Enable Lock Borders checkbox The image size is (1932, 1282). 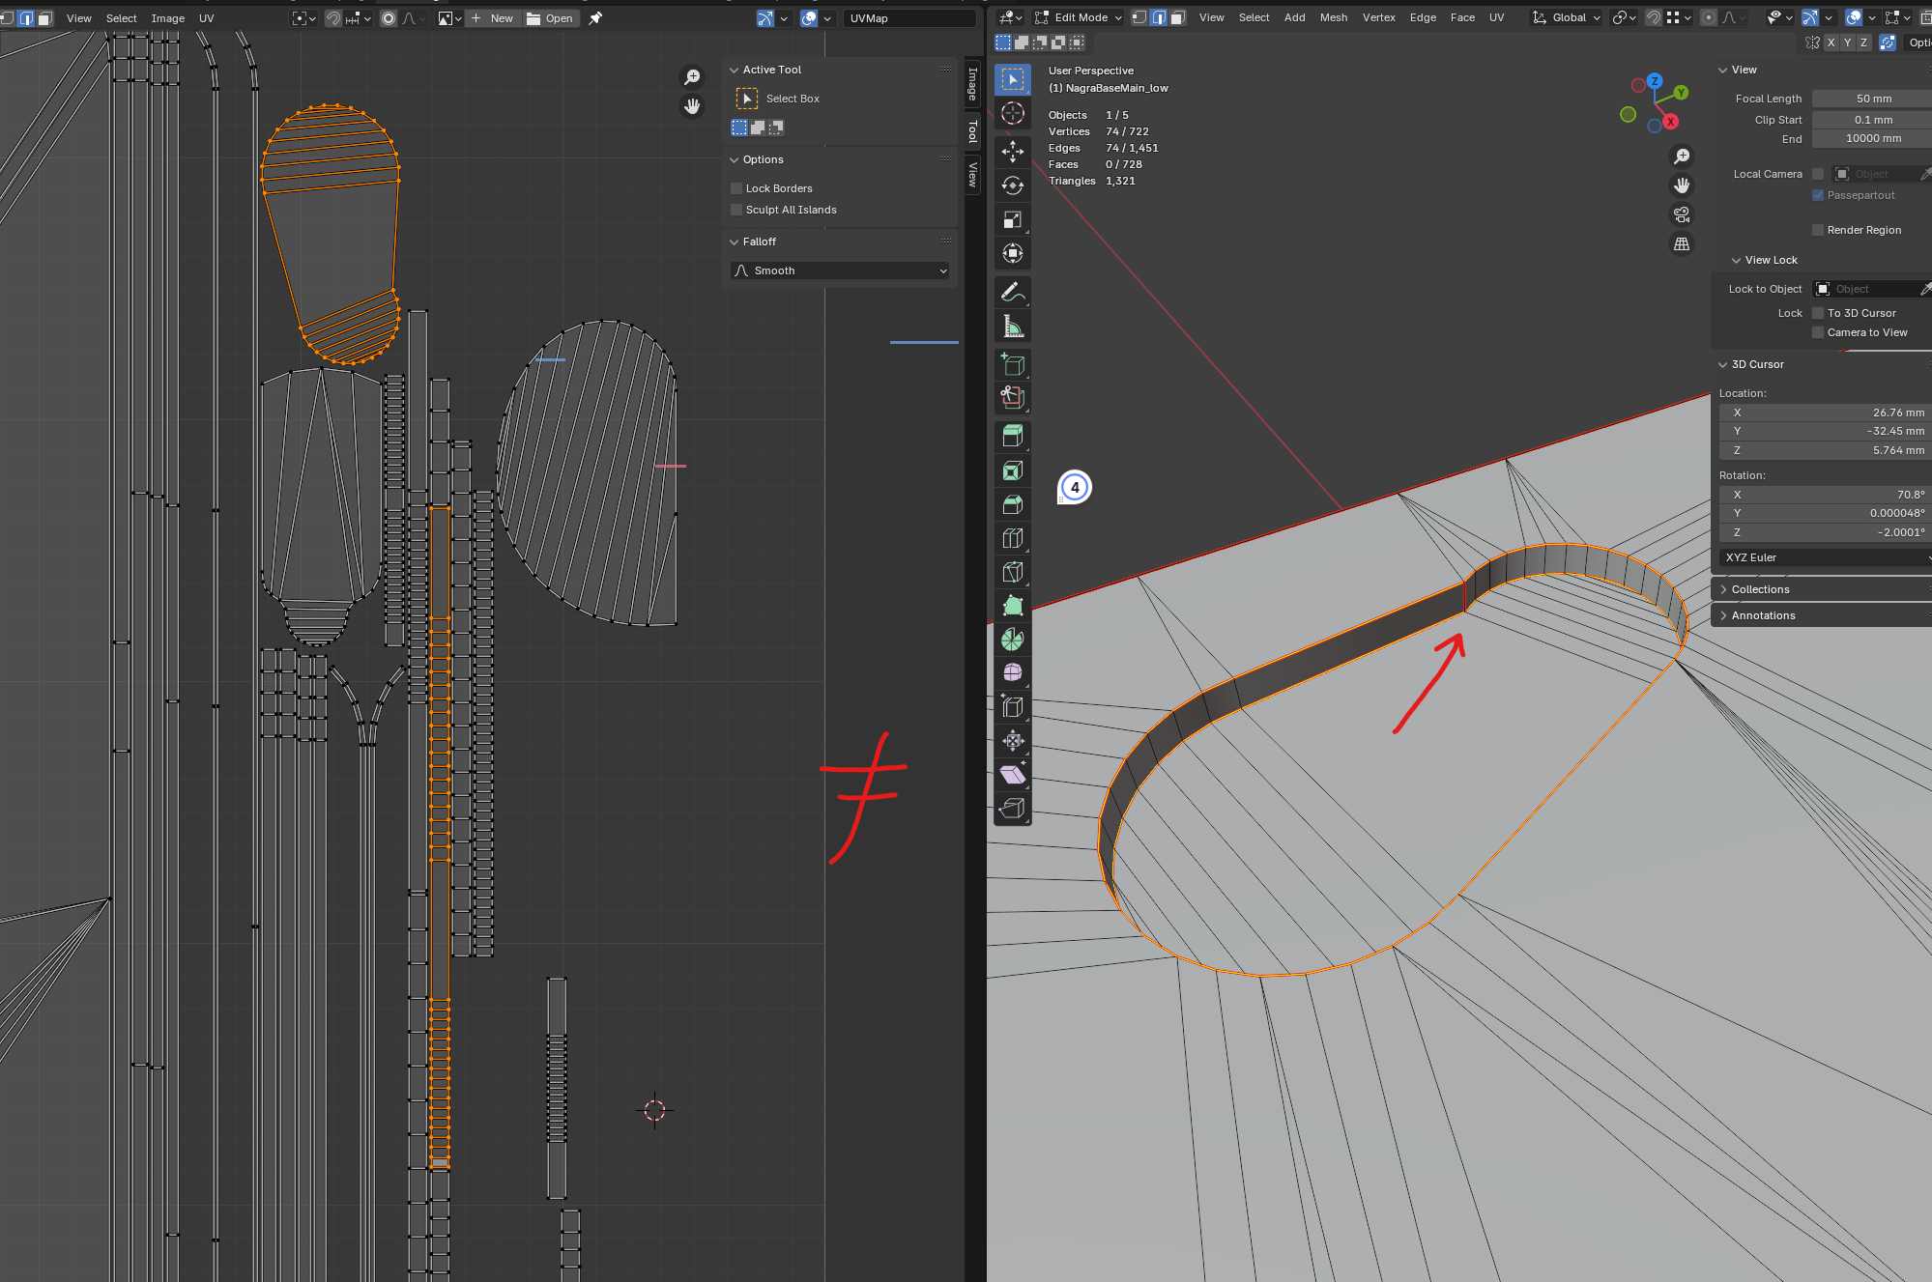pos(736,188)
